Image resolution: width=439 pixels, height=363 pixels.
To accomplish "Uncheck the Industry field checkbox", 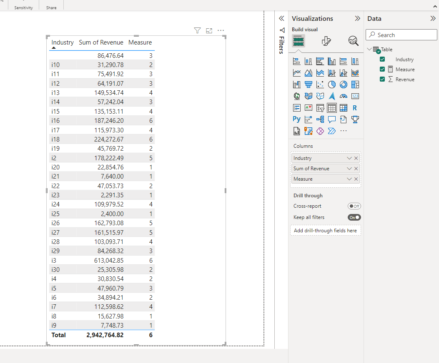I will click(382, 59).
